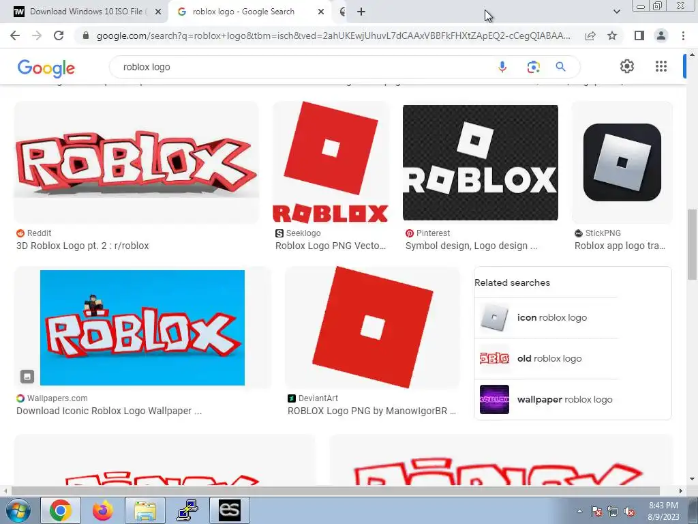Open the Google apps grid
Image resolution: width=698 pixels, height=524 pixels.
coord(661,66)
